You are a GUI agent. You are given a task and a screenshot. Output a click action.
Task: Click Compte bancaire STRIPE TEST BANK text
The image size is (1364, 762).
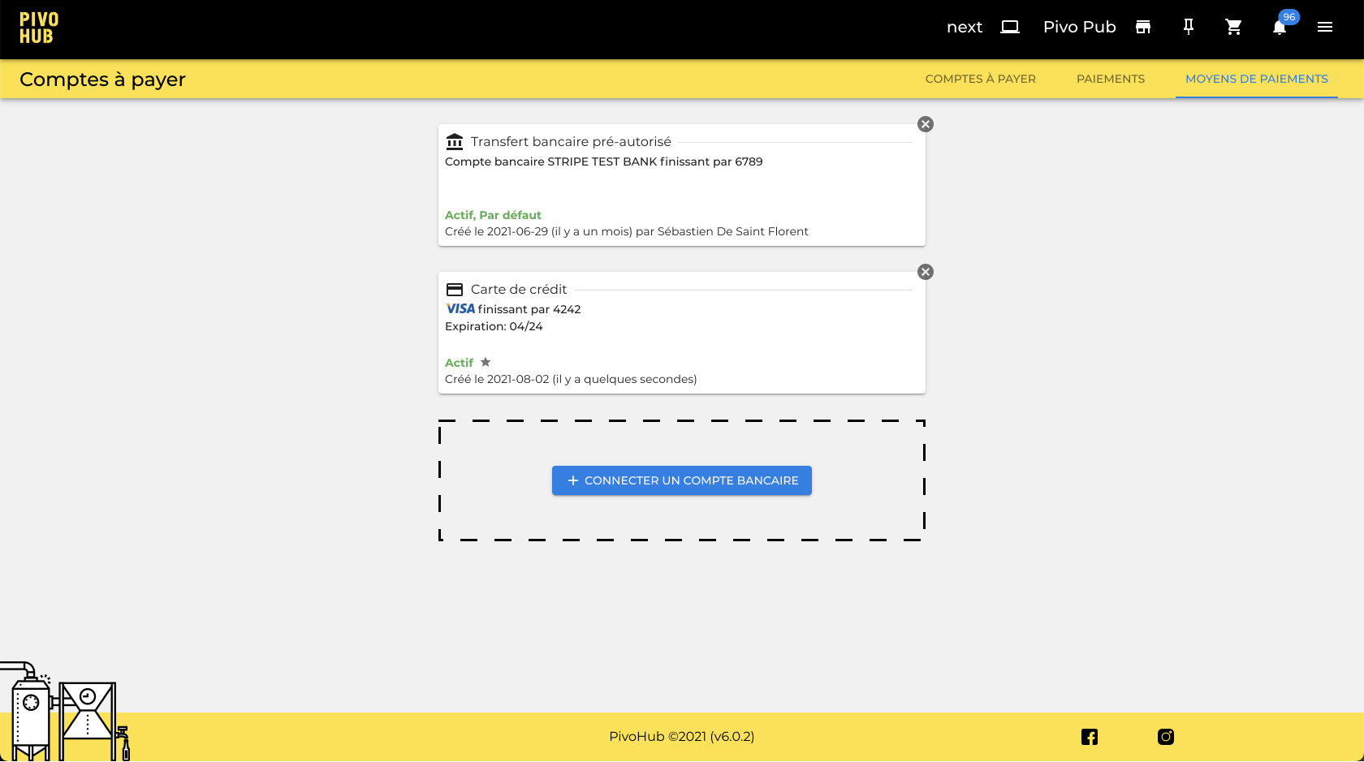(603, 161)
